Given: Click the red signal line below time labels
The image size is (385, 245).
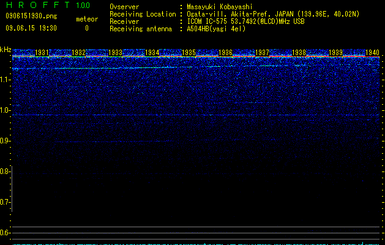Looking at the screenshot, I should pyautogui.click(x=196, y=57).
